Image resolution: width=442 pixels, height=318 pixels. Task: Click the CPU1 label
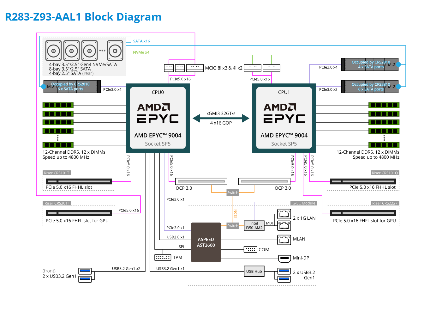pyautogui.click(x=284, y=92)
